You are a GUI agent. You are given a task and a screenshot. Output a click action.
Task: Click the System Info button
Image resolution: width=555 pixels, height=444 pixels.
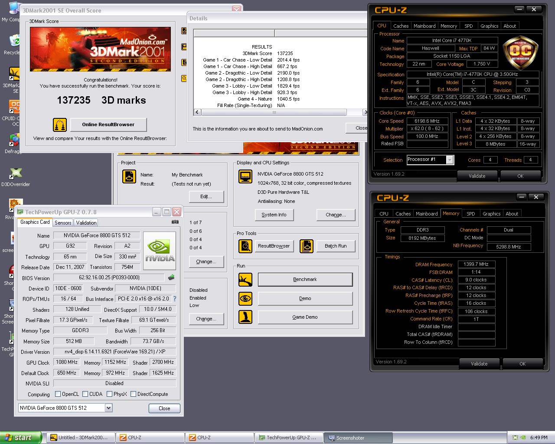point(274,215)
